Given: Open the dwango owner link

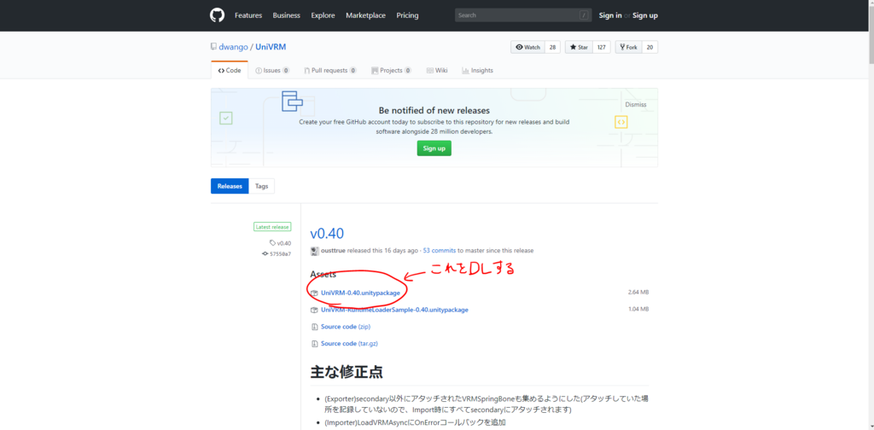Looking at the screenshot, I should pyautogui.click(x=234, y=47).
